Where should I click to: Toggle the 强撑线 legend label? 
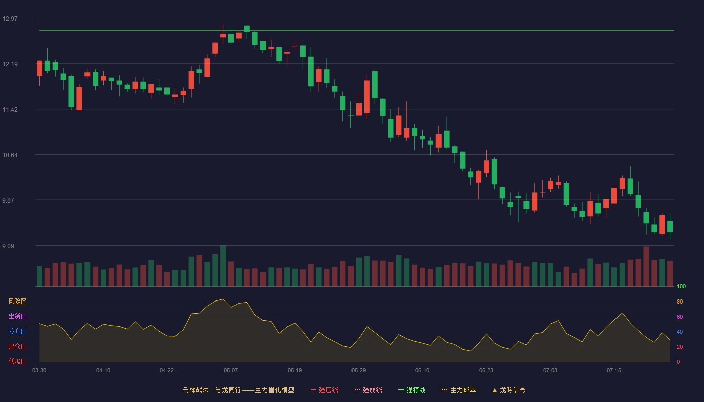coord(416,390)
